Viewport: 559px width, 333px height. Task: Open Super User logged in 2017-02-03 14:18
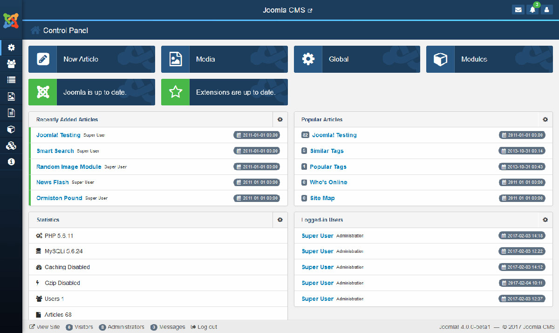[318, 236]
